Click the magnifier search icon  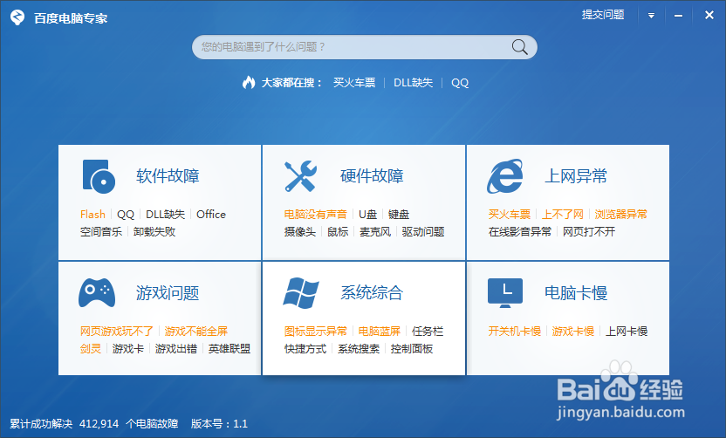[x=519, y=47]
